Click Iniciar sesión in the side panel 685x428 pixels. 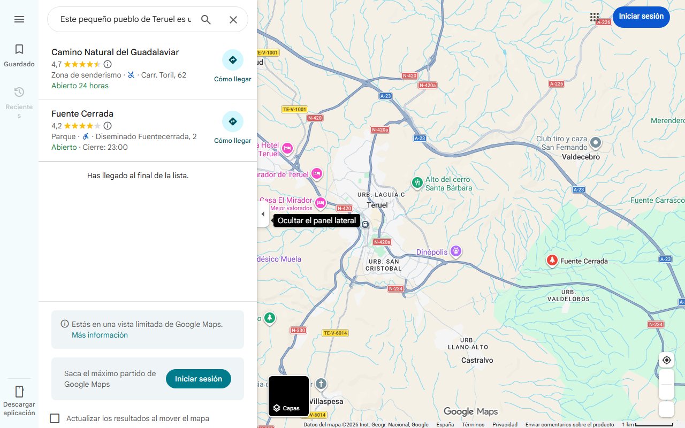click(198, 378)
